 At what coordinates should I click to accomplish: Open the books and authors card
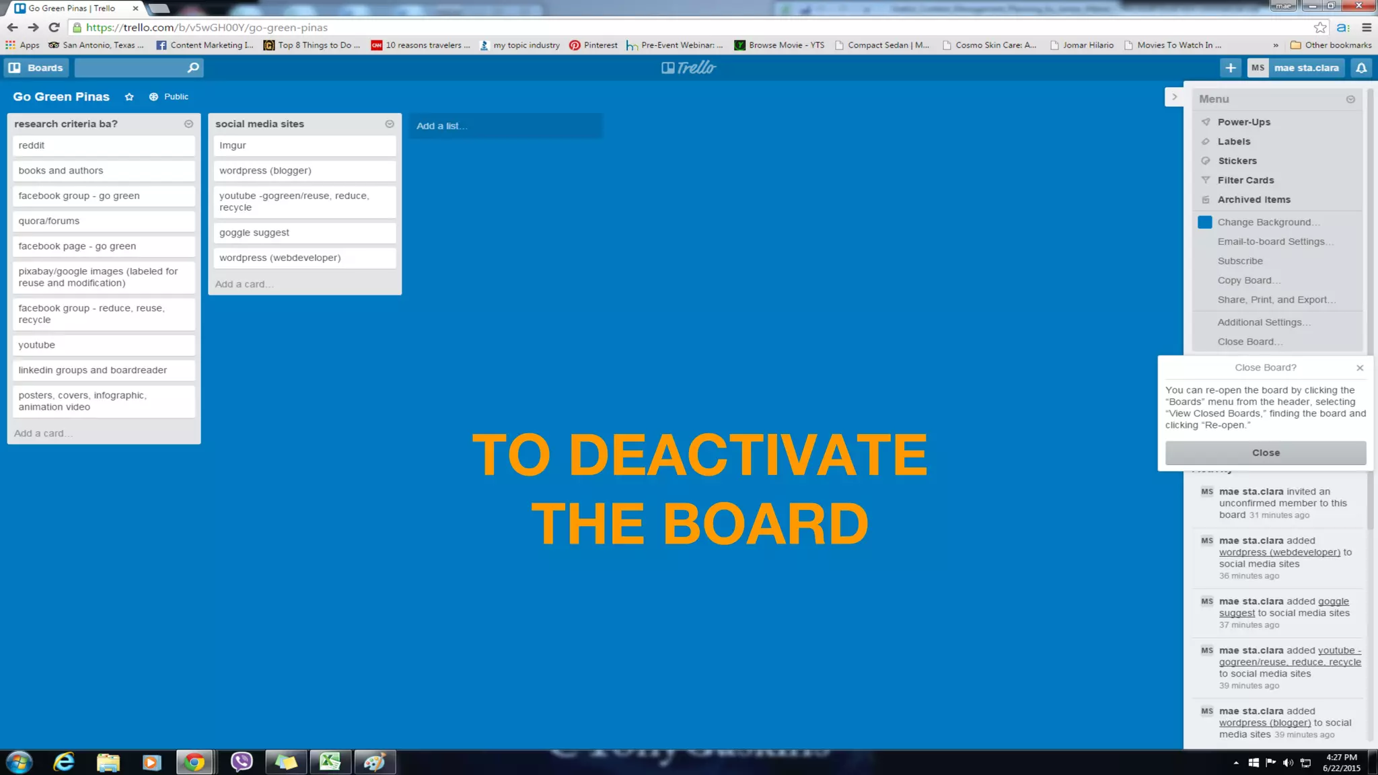point(104,171)
